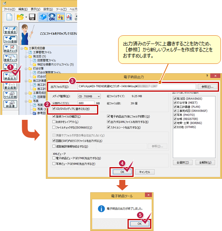
Task: Open the 管理項目 sidebar button
Action: [10, 30]
